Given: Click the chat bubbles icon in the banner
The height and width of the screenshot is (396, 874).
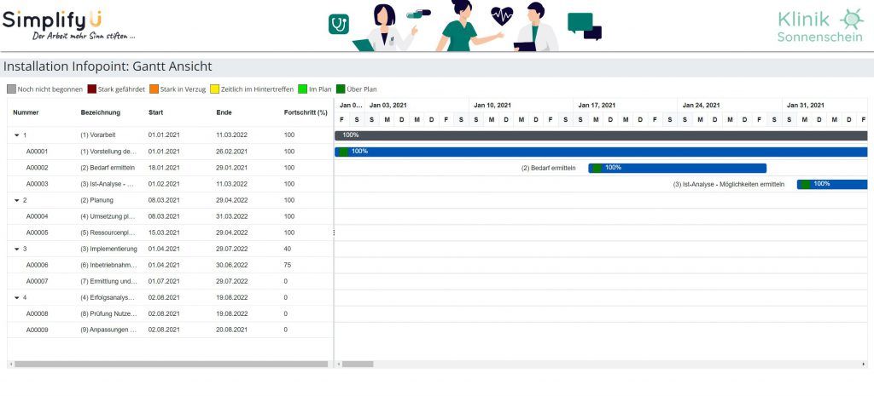Looking at the screenshot, I should click(x=585, y=26).
